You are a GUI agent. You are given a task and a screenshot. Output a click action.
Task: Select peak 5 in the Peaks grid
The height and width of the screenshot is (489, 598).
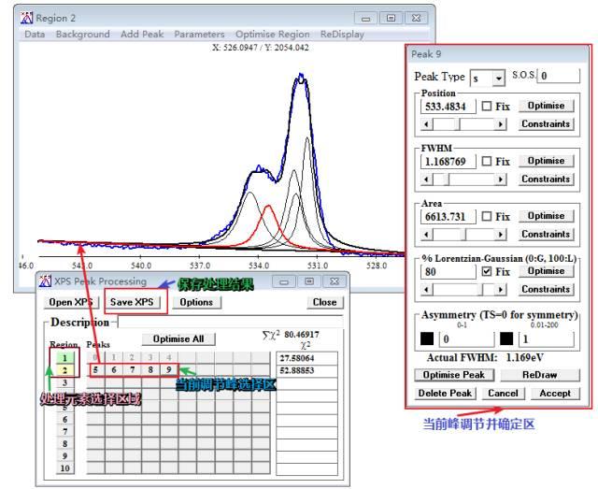point(95,370)
